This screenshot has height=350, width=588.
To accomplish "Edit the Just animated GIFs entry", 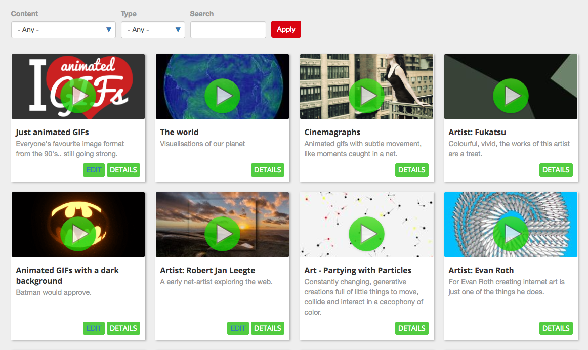I will click(x=94, y=170).
